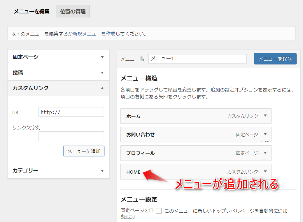Viewport: 303px width, 222px height.
Task: Open the 位置の管理 tab
Action: (73, 12)
